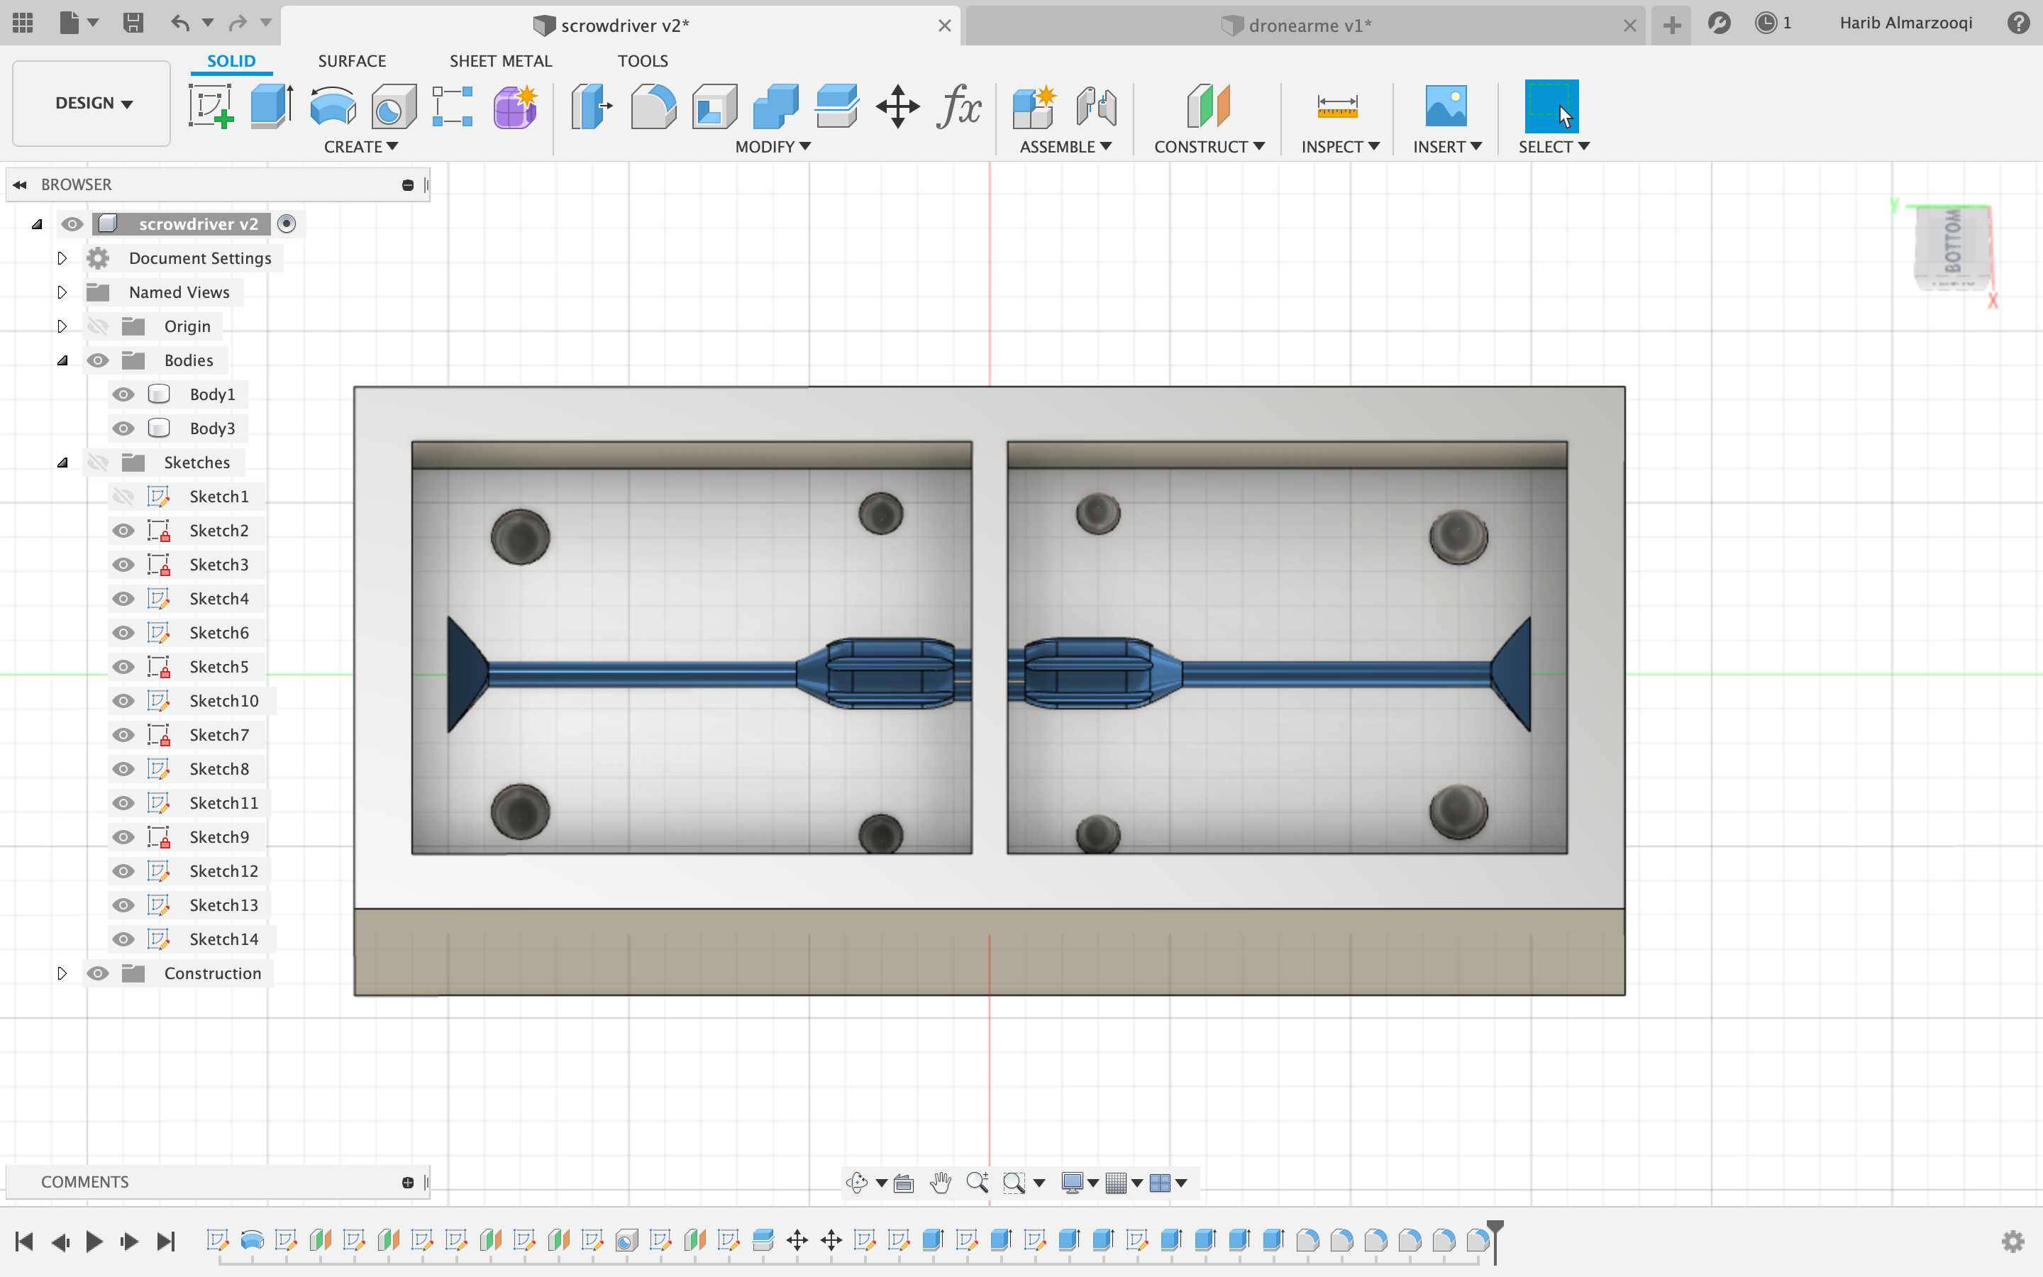
Task: Open the DESIGN workspace dropdown
Action: tap(93, 103)
